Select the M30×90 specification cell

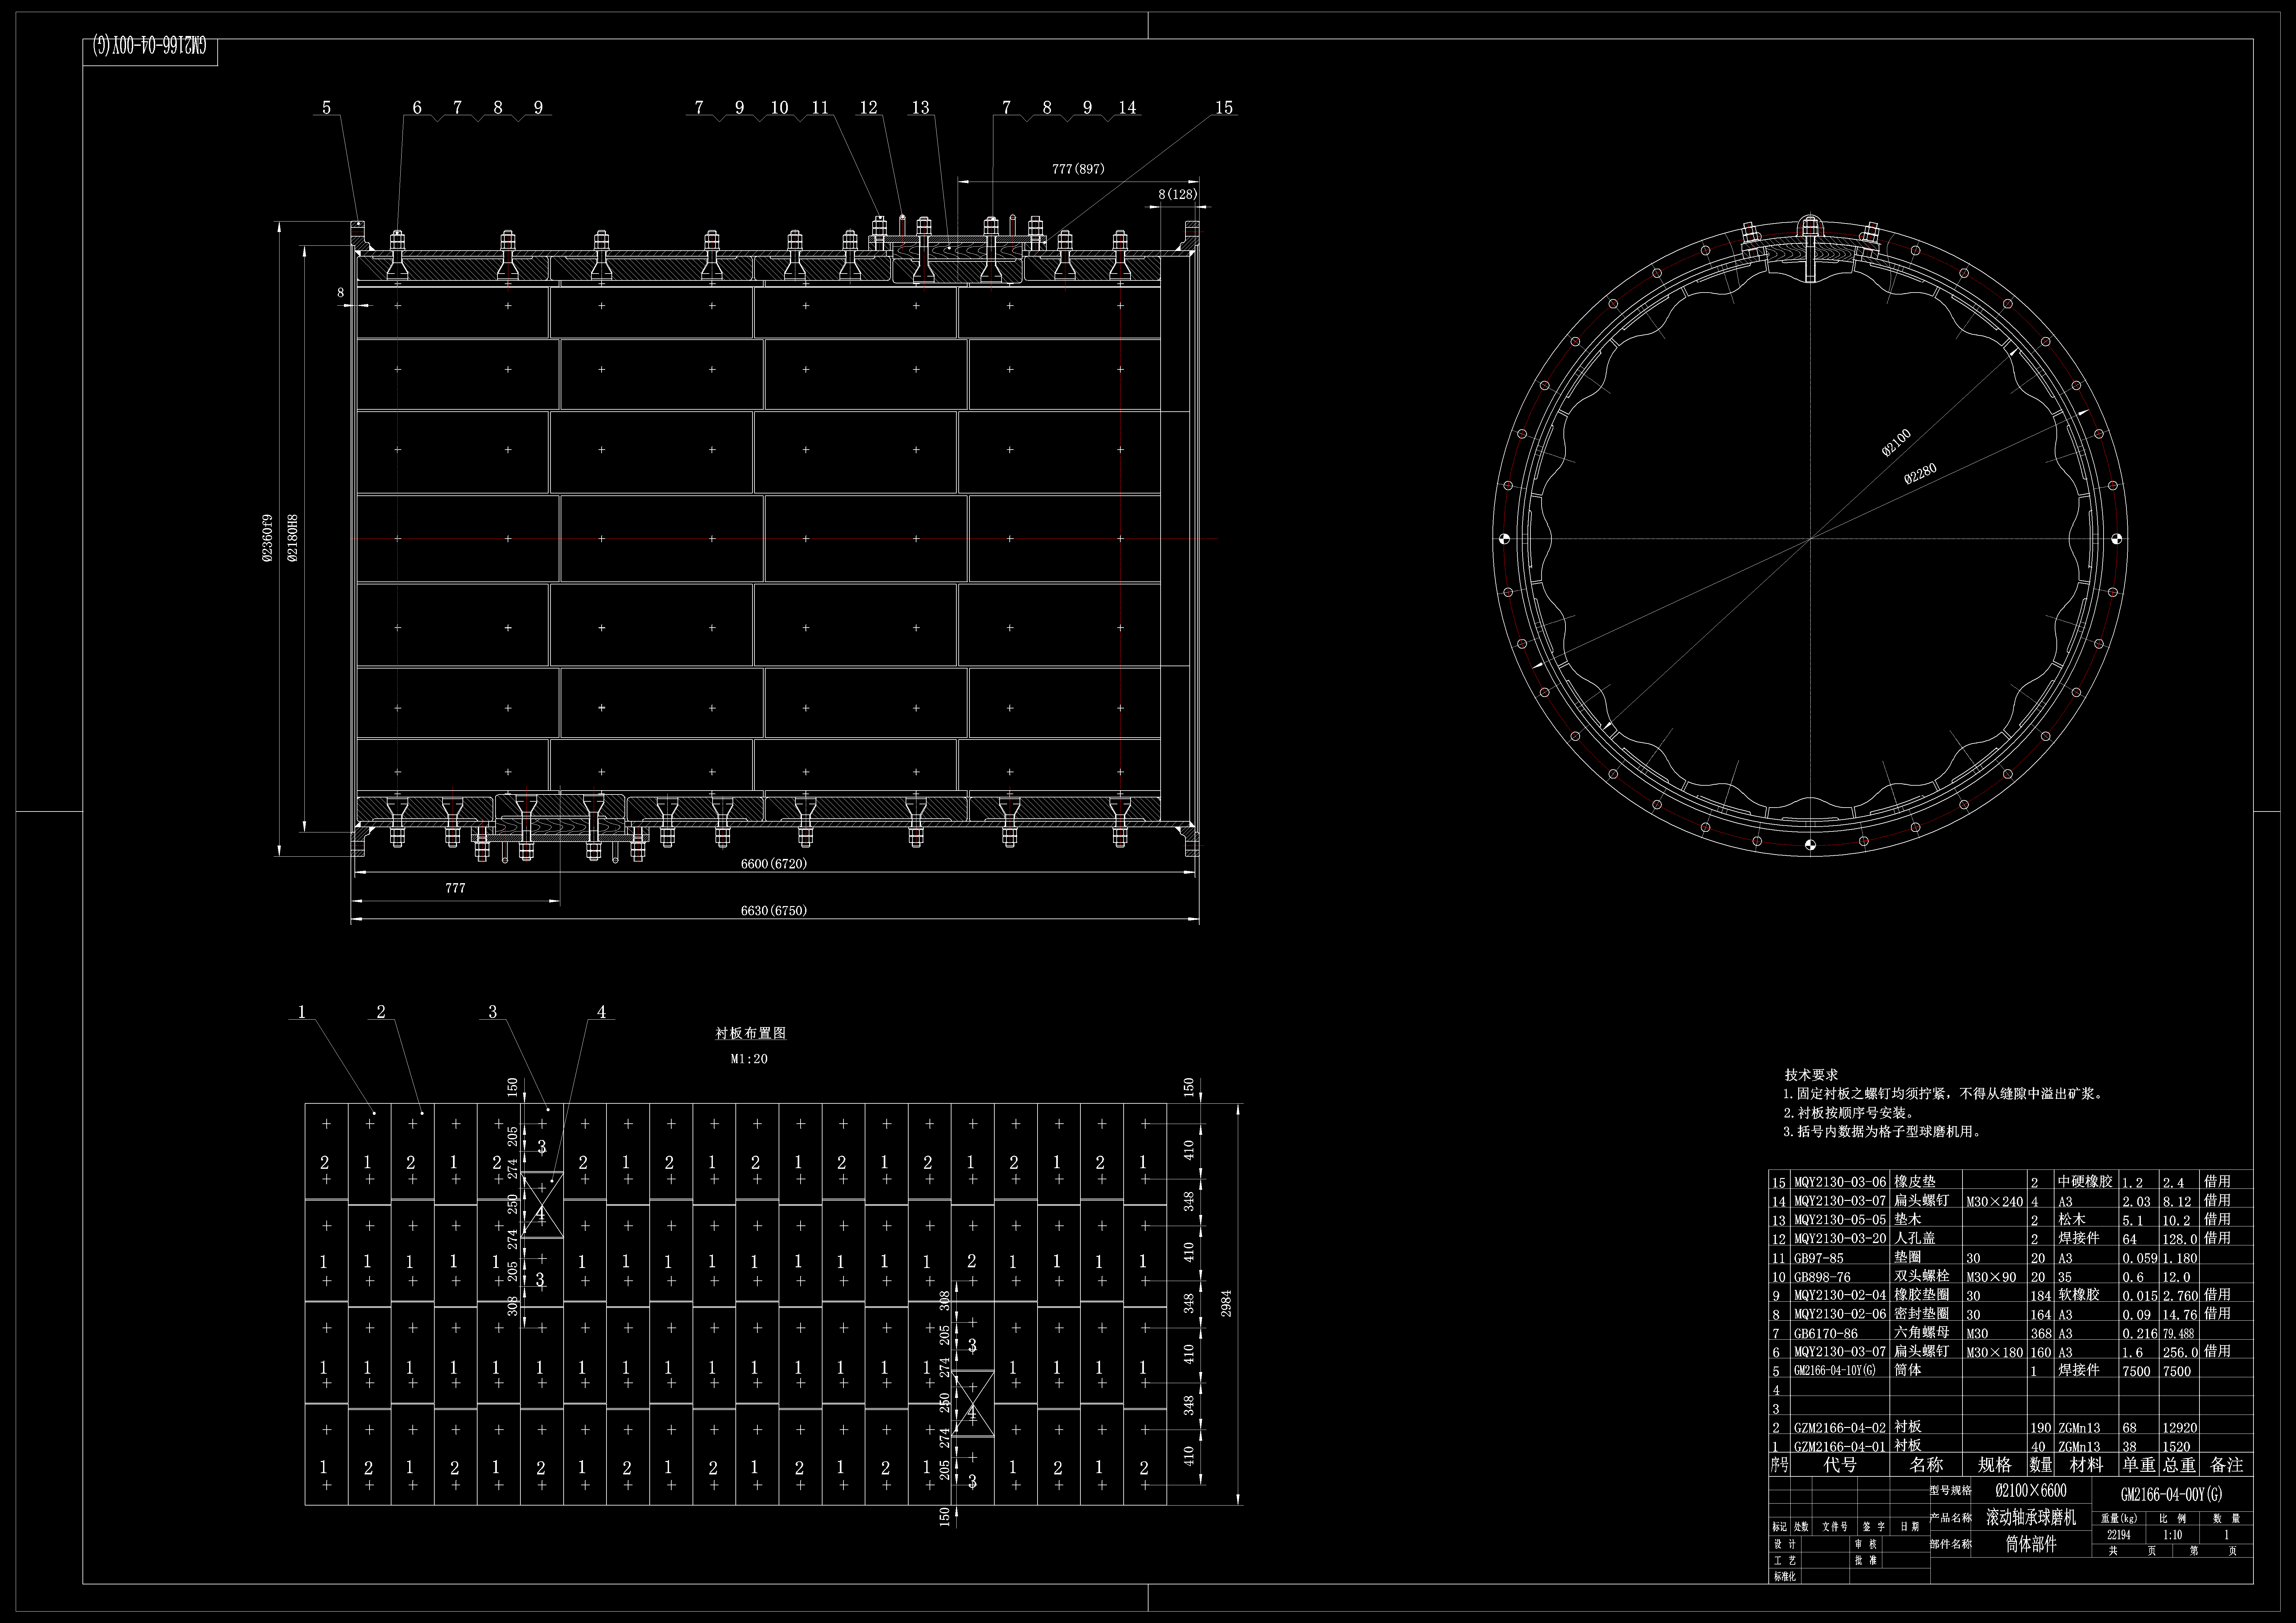tap(1991, 1277)
